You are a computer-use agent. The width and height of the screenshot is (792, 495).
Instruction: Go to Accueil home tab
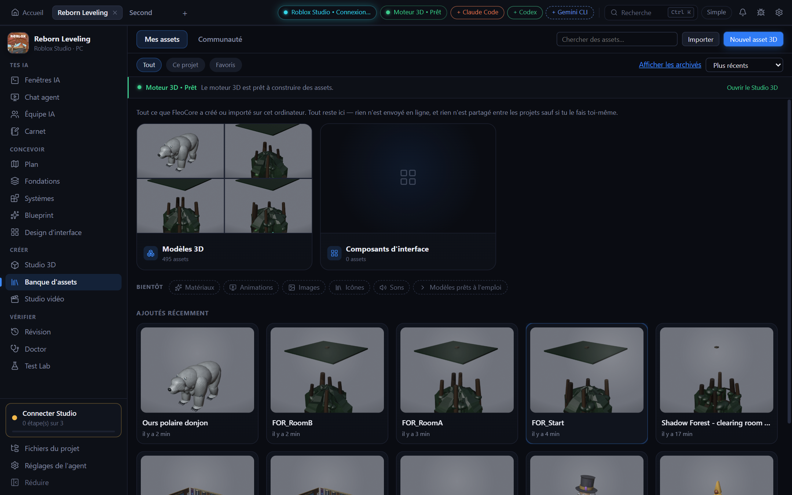pyautogui.click(x=27, y=13)
